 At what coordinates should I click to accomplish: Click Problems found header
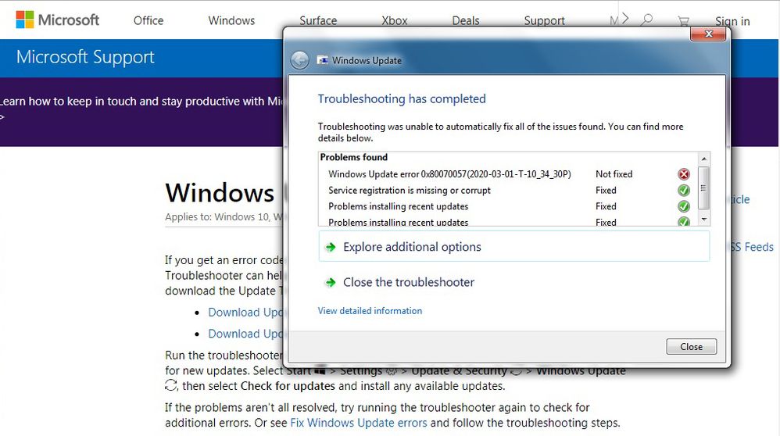coord(354,157)
